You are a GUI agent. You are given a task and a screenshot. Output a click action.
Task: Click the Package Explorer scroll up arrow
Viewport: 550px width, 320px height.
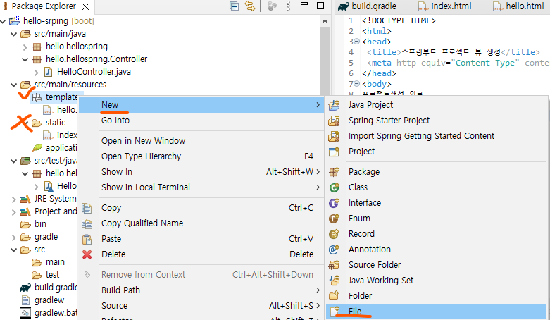tap(325, 21)
